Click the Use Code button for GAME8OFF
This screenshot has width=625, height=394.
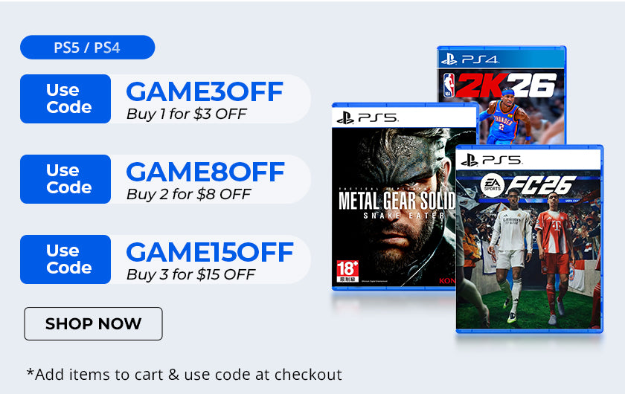65,179
